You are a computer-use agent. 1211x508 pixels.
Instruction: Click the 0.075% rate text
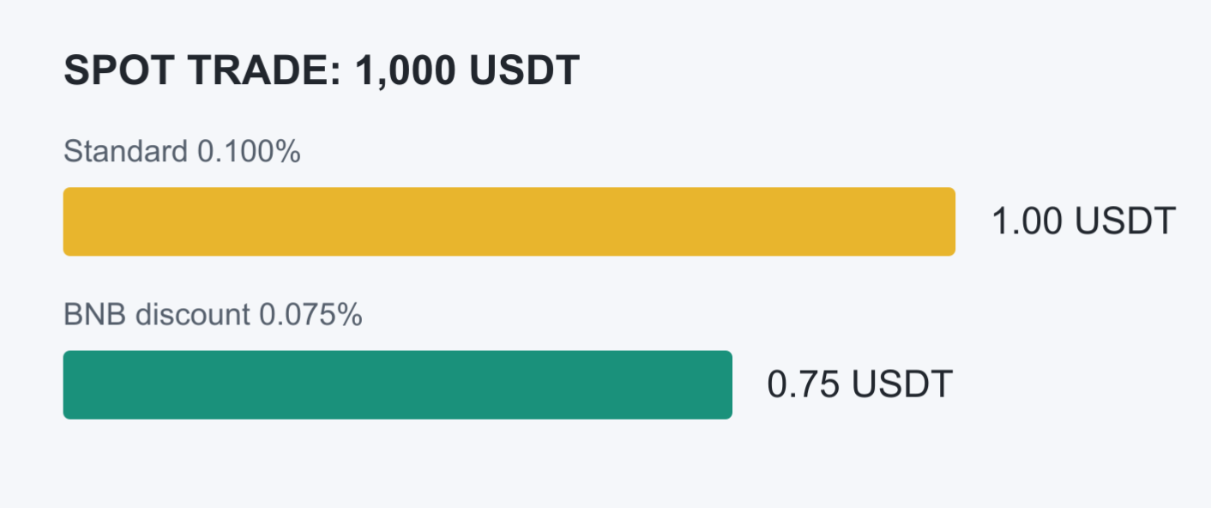[x=310, y=315]
